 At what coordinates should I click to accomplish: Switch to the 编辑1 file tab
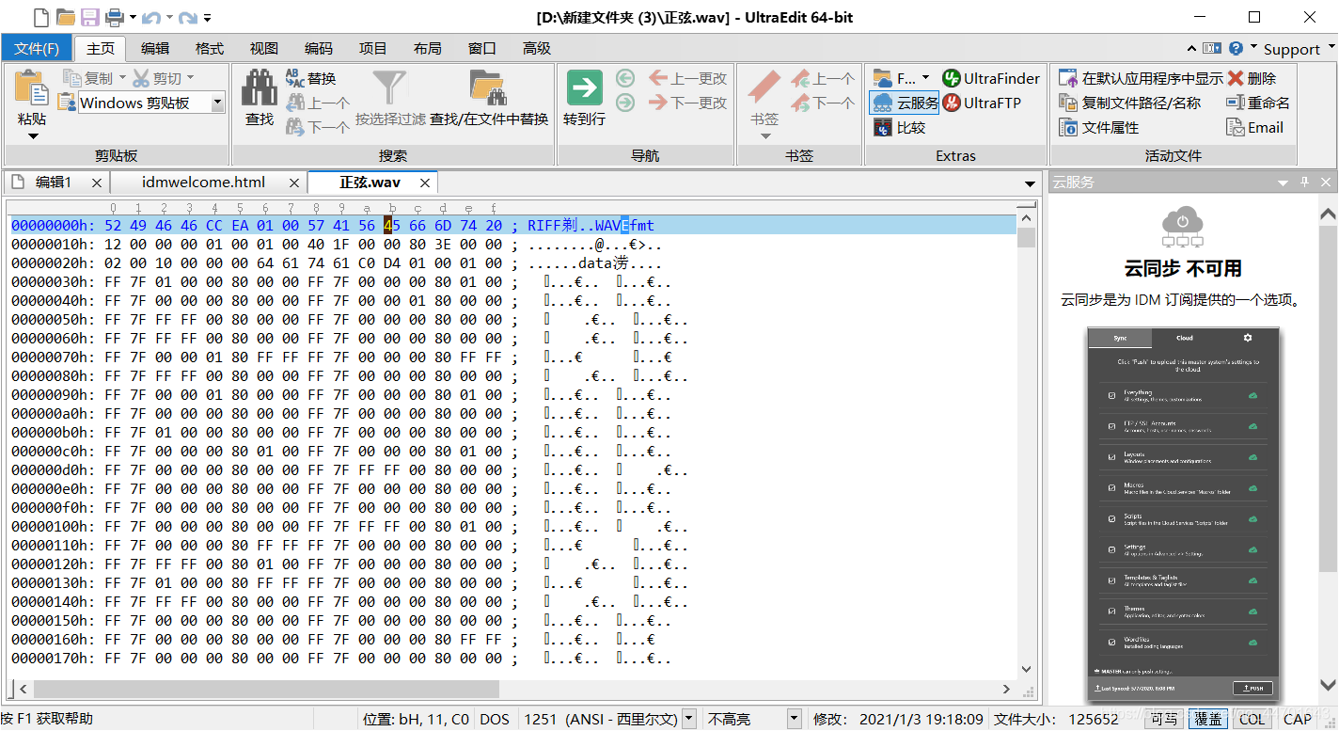(56, 183)
